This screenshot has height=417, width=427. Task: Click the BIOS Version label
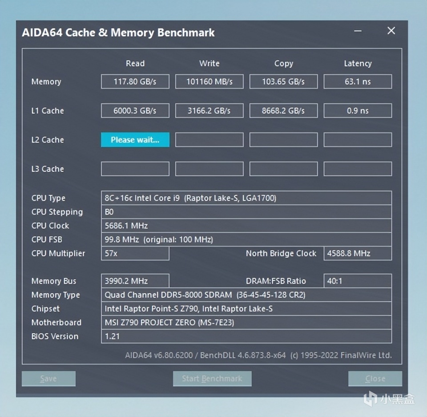(55, 336)
